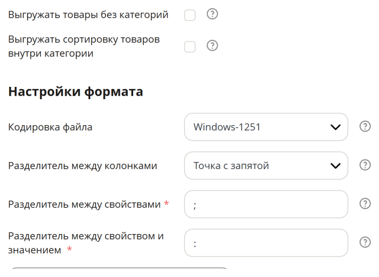This screenshot has height=277, width=379.
Task: Show help for 'Разделитель между колонками'
Action: coord(365,165)
